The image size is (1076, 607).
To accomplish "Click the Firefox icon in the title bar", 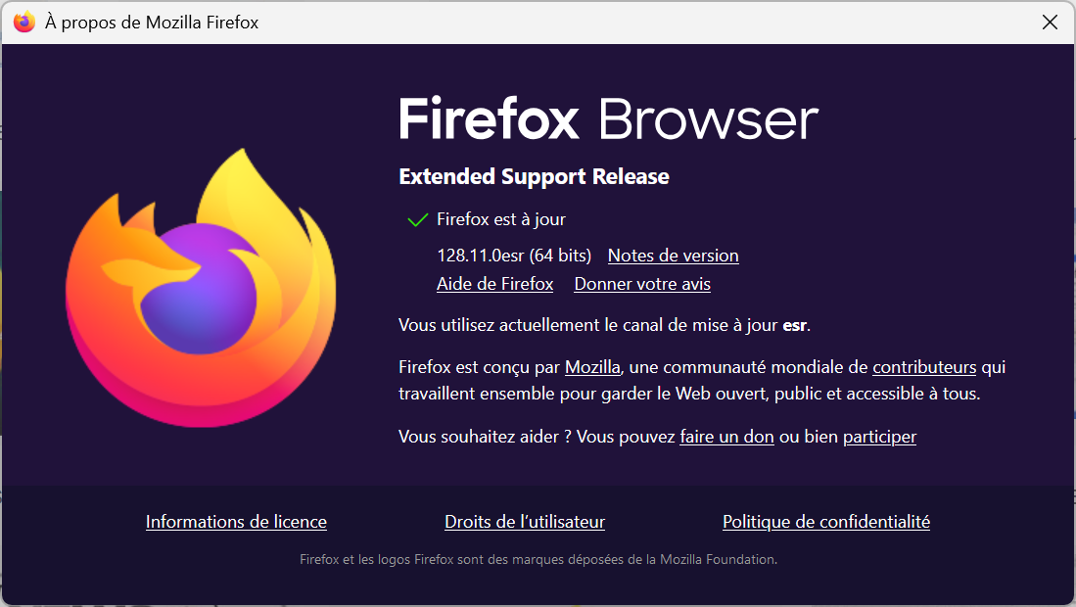I will coord(24,22).
